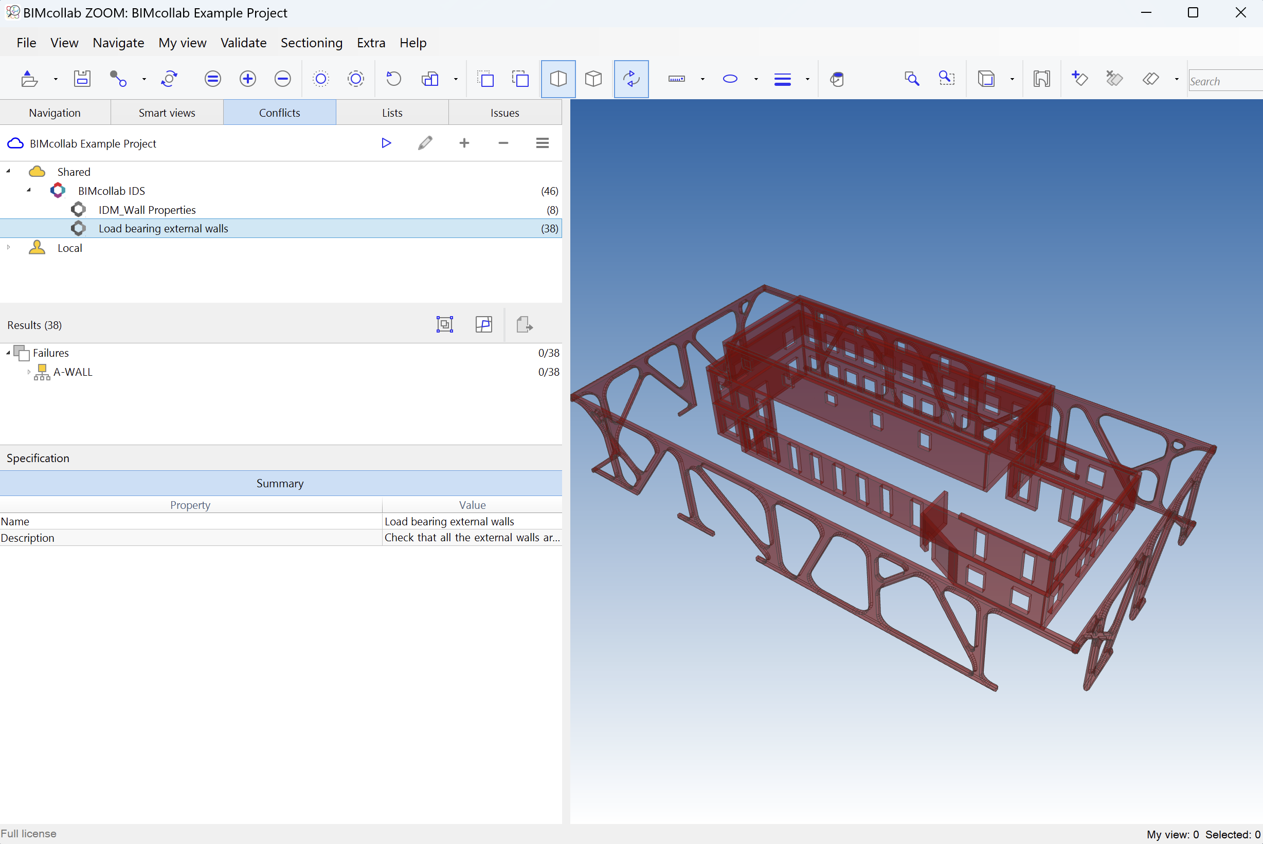Open dropdown arrow beside three-lines icon
The width and height of the screenshot is (1263, 844).
click(807, 80)
